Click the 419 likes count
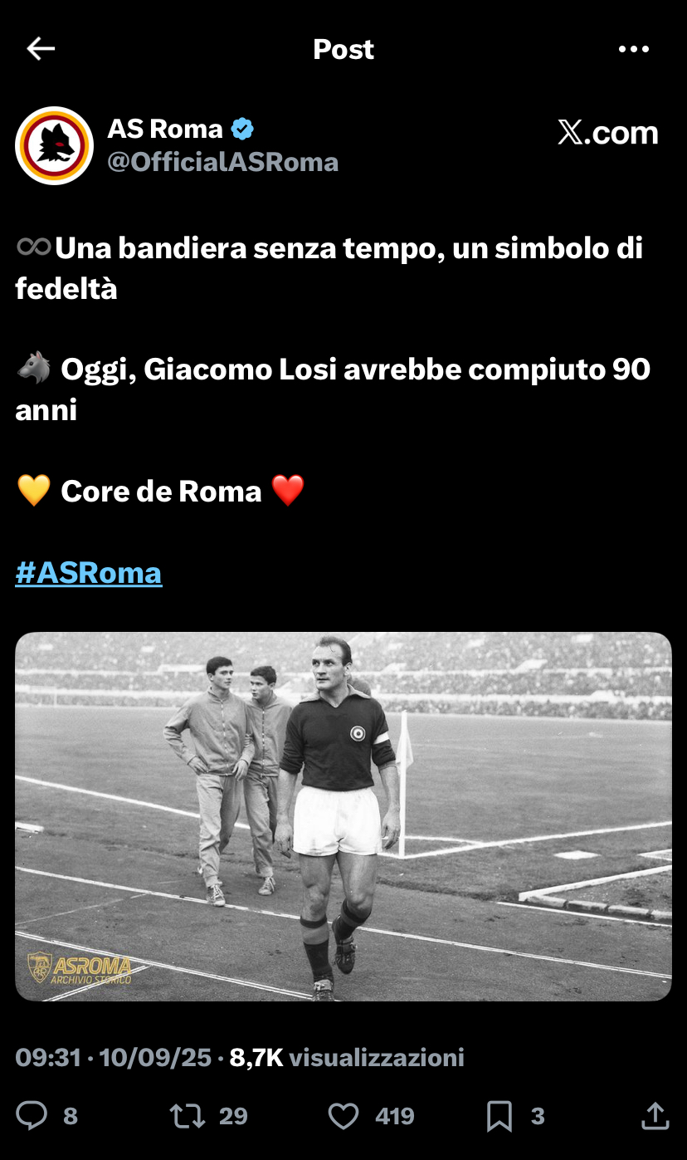Screen dimensions: 687x1160 point(395,1116)
